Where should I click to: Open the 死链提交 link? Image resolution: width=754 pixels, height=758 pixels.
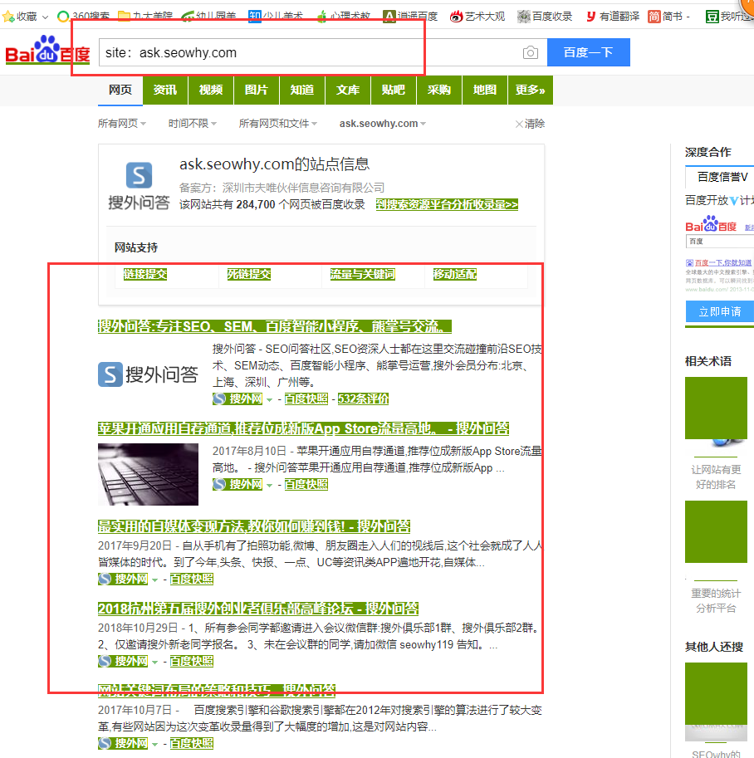click(x=249, y=275)
